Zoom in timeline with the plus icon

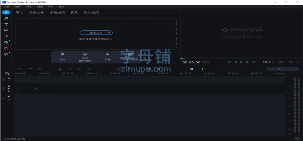202,69
